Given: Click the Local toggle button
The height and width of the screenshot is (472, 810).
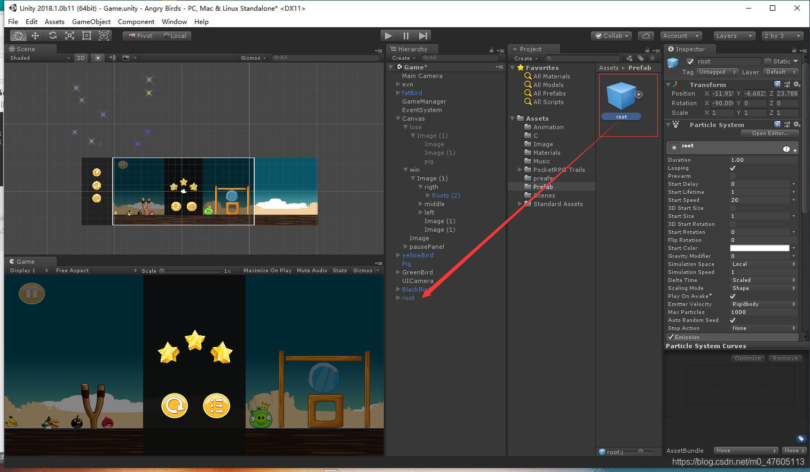Looking at the screenshot, I should pos(175,36).
